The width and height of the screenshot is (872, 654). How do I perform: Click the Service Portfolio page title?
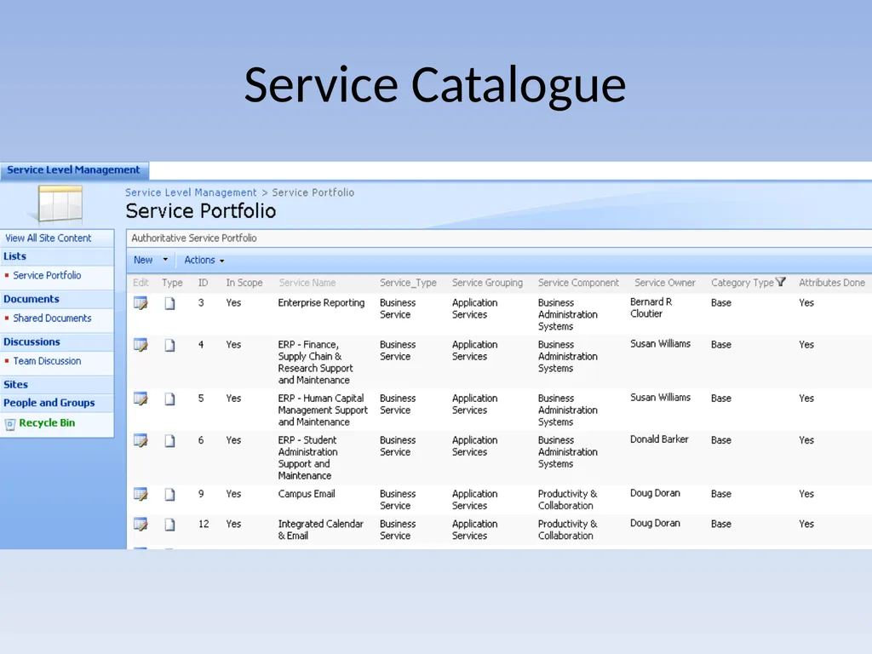pos(201,211)
